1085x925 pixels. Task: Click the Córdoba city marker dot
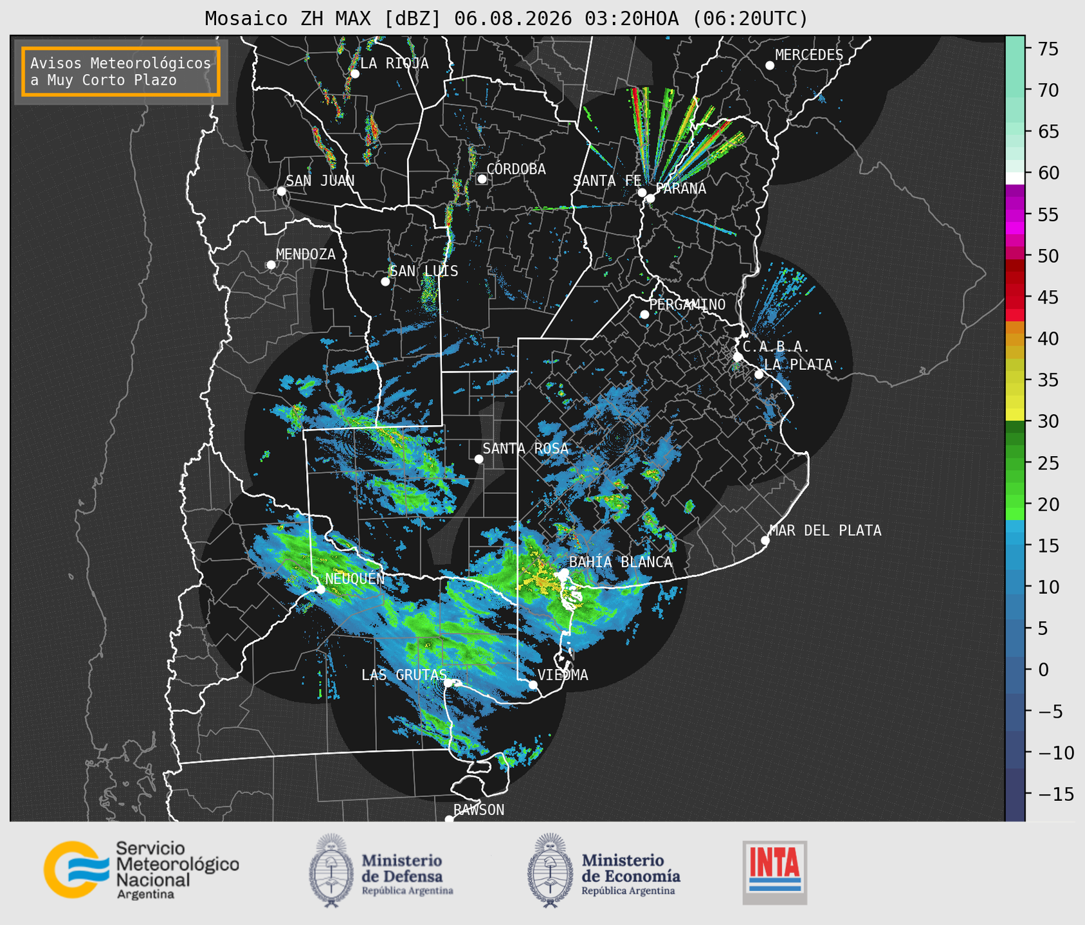pyautogui.click(x=482, y=179)
